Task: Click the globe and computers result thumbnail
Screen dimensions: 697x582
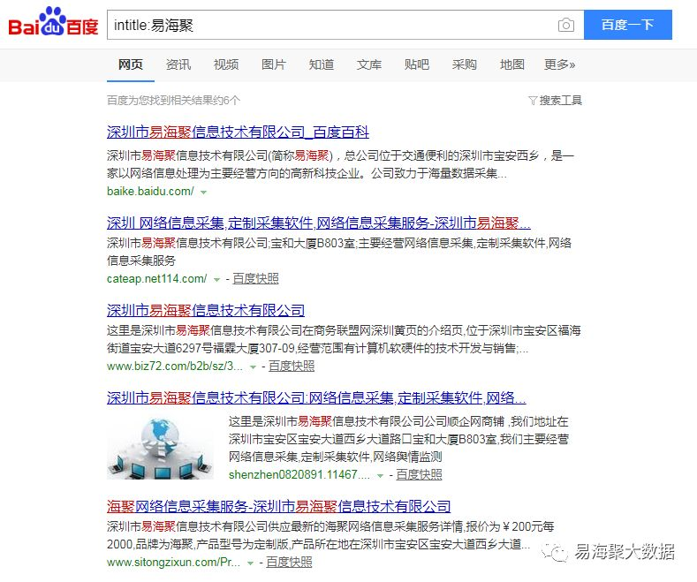Action: click(160, 448)
